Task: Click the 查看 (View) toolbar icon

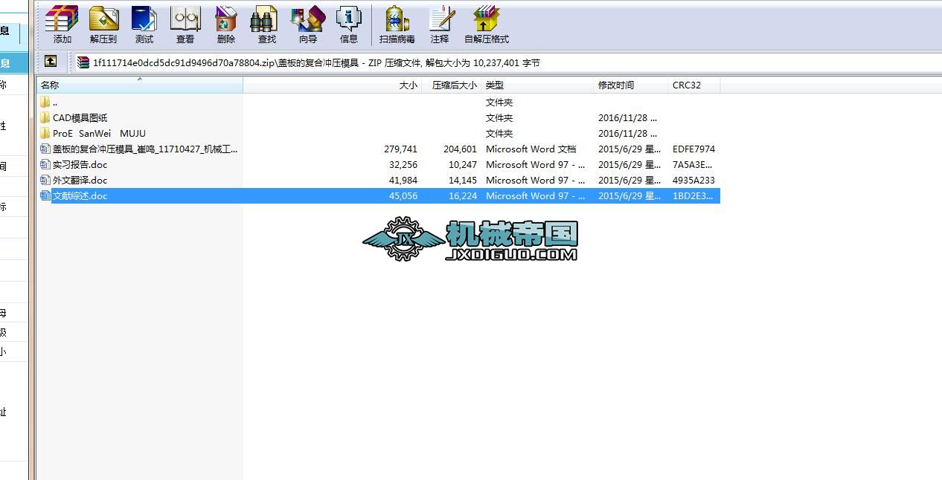Action: [x=185, y=19]
